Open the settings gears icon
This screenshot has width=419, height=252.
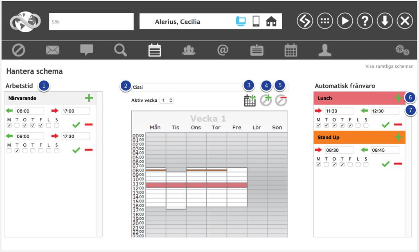tap(402, 50)
